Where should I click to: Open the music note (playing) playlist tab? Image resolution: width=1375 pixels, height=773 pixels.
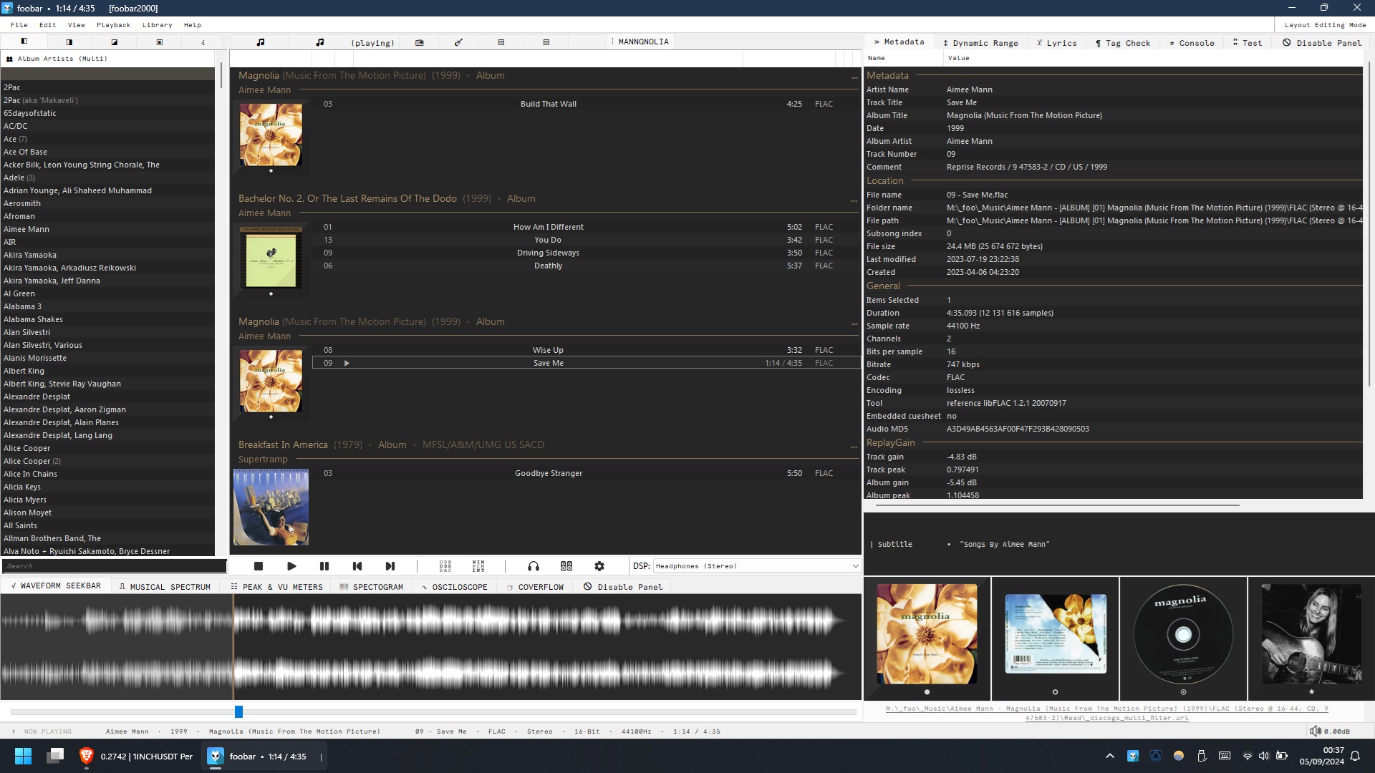coord(357,42)
